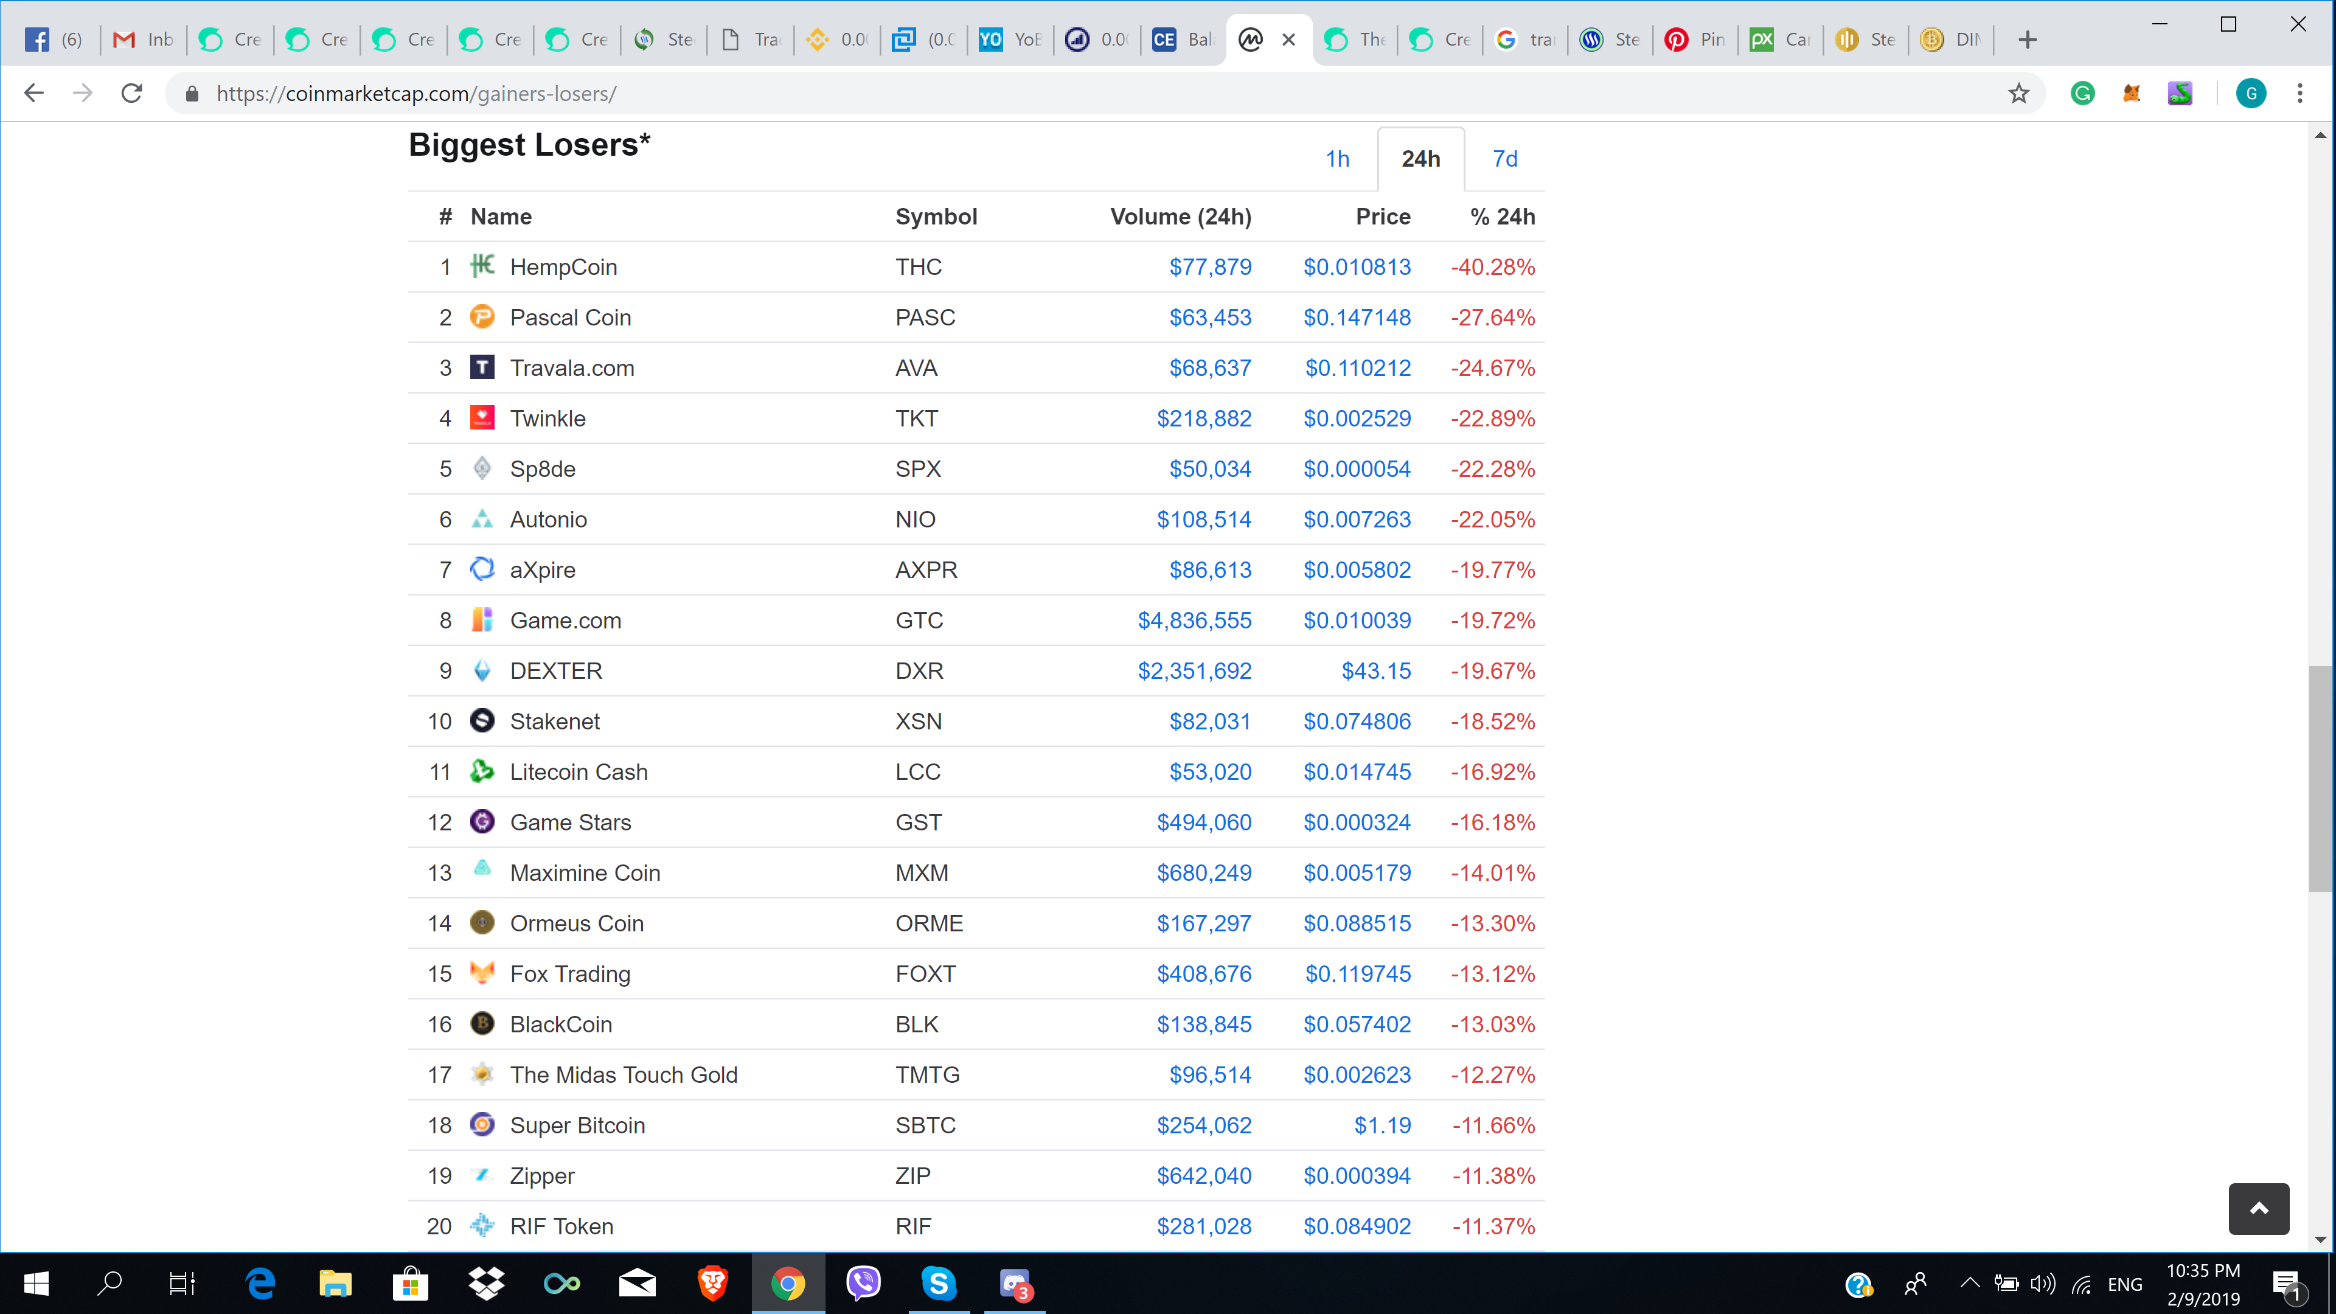Click the Volume (24h) column header
Screen dimensions: 2336x1314
1181,217
